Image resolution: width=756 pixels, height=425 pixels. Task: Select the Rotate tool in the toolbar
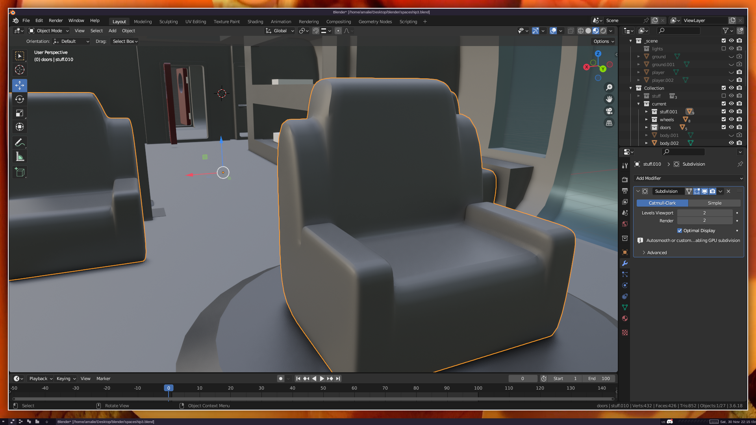[20, 99]
